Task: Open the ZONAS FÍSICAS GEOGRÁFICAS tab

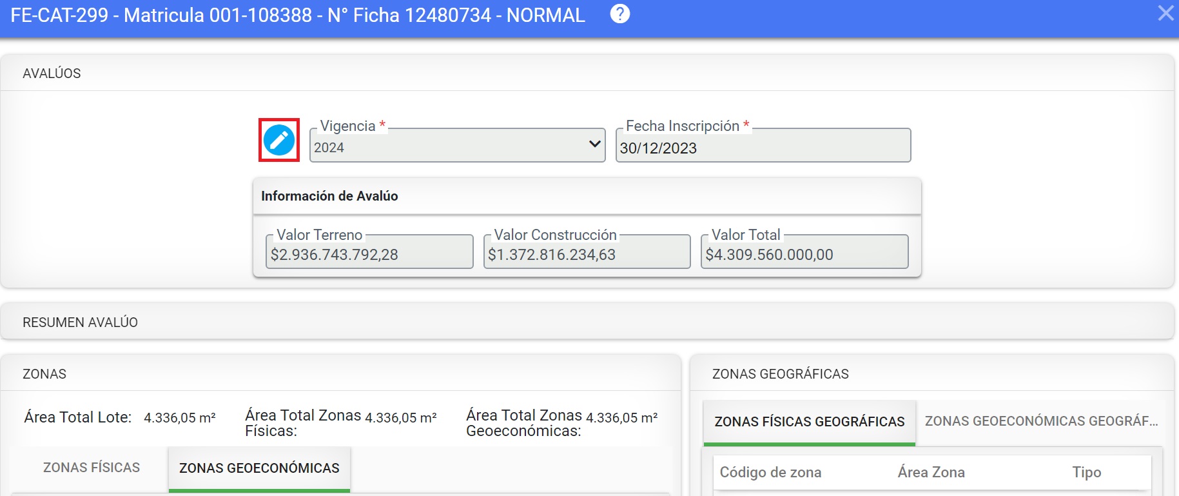Action: pos(809,422)
